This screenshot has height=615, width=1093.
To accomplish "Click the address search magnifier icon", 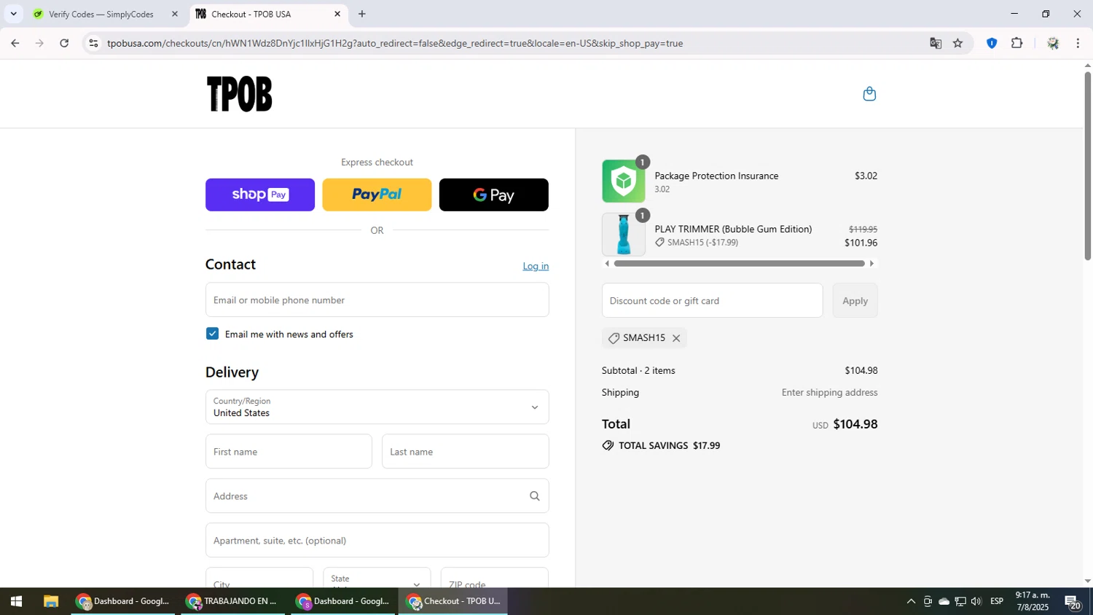I will (x=534, y=496).
